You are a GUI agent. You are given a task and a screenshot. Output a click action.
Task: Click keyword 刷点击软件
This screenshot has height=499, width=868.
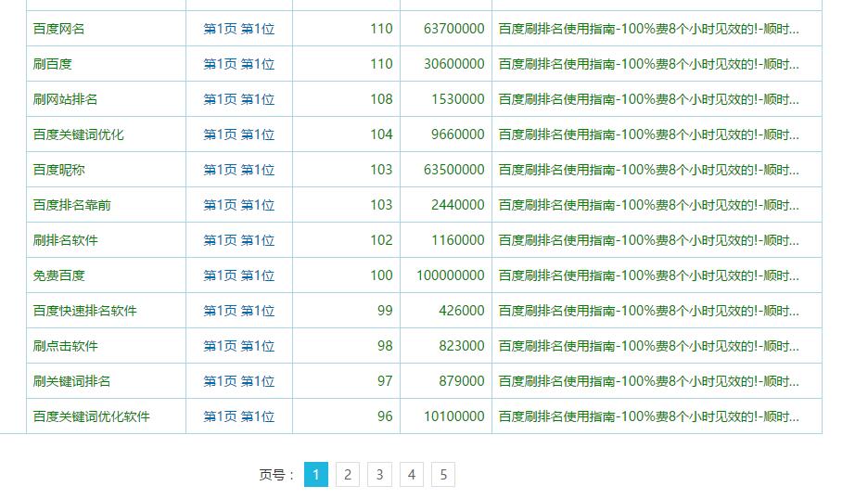tap(65, 346)
